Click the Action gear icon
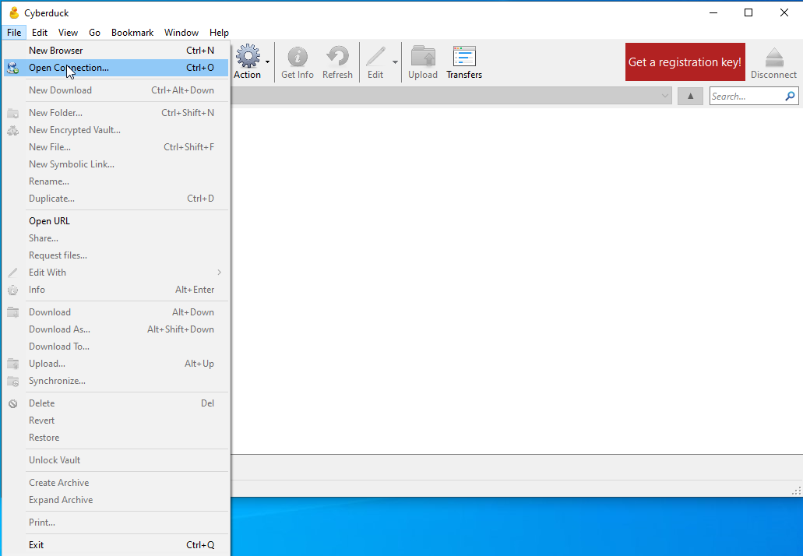Image resolution: width=803 pixels, height=556 pixels. point(248,56)
